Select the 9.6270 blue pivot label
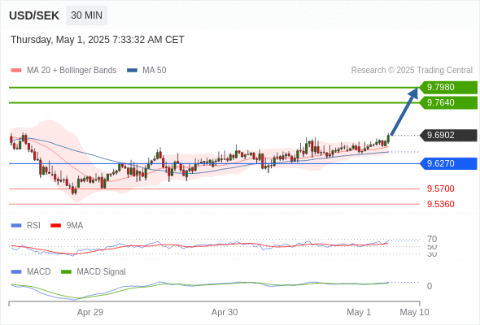480x325 pixels. click(448, 163)
